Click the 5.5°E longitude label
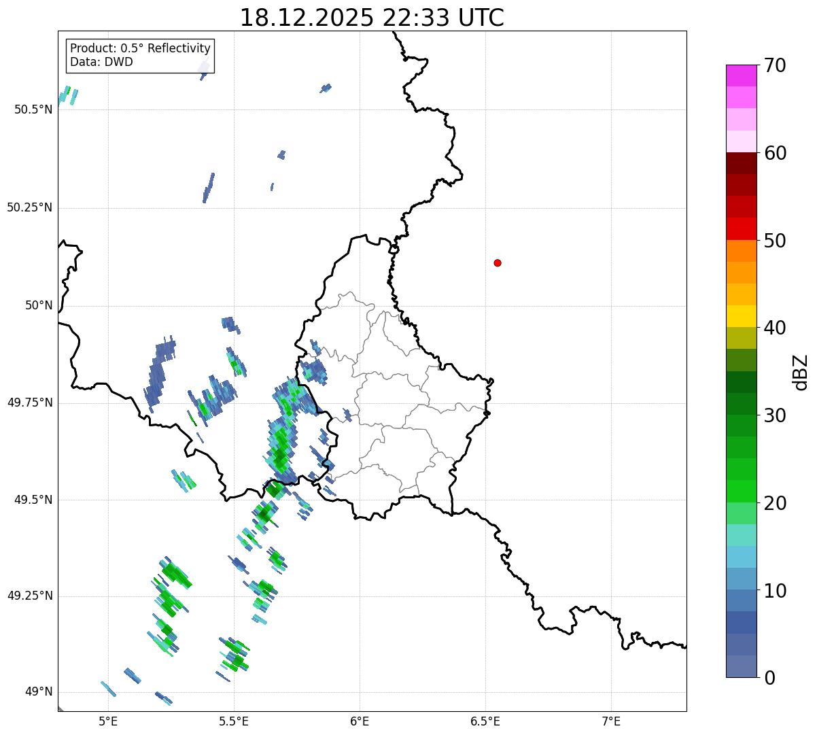This screenshot has height=735, width=817. coord(234,721)
